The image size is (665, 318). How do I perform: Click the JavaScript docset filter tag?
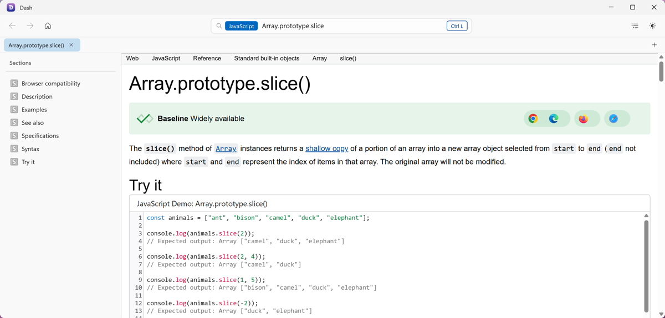[242, 26]
